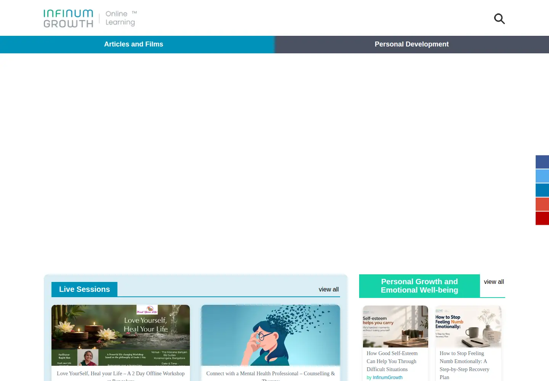
Task: Open How Good Self-Esteem Can Help article title
Action: [x=392, y=361]
